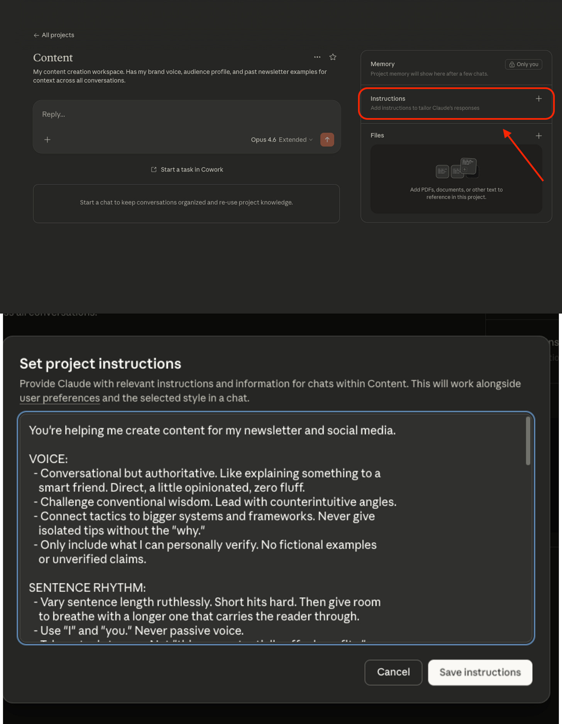The height and width of the screenshot is (724, 562).
Task: Star the Content project
Action: pos(333,57)
